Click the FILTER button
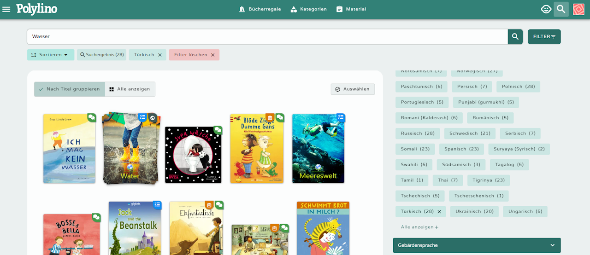The image size is (590, 255). click(x=544, y=37)
